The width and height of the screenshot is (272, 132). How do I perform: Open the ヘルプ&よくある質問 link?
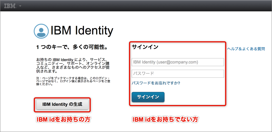click(x=246, y=49)
